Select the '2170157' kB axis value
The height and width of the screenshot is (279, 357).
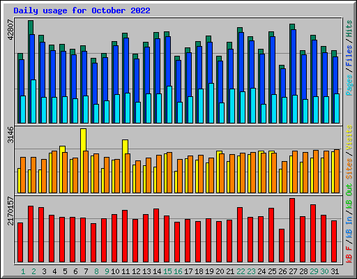[x=11, y=211]
